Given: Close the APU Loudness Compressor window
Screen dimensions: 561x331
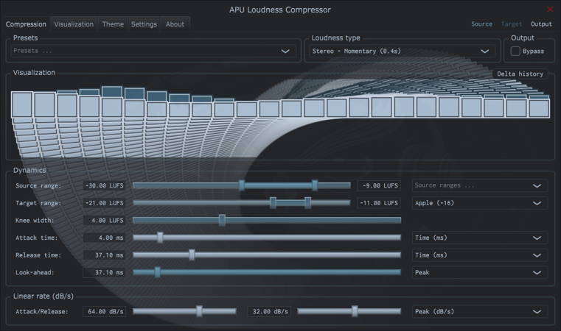Looking at the screenshot, I should coord(550,10).
